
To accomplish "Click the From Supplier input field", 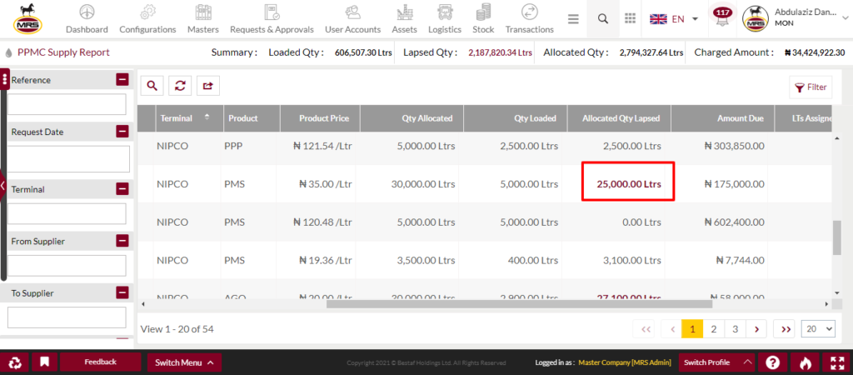I will pos(67,266).
